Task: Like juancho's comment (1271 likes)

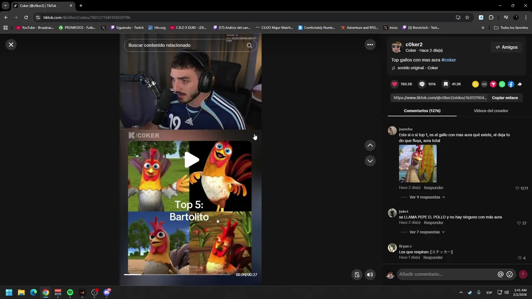Action: (x=517, y=188)
